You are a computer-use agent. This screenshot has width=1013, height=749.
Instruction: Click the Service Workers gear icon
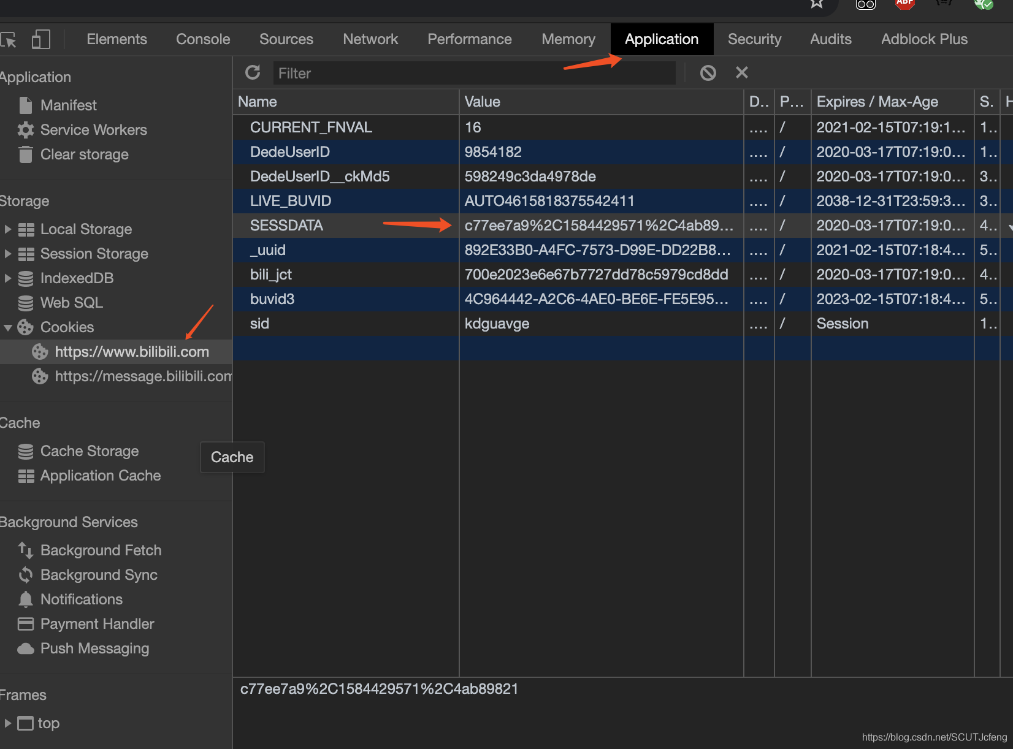tap(26, 130)
